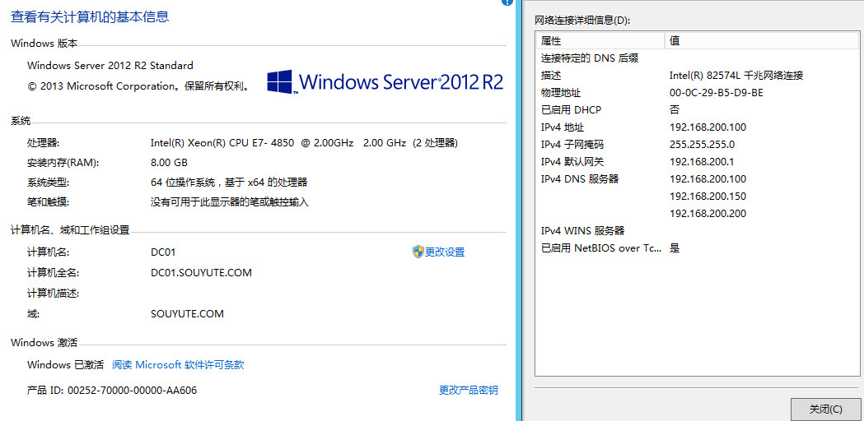Select the default gateway 192.168.200.1
The height and width of the screenshot is (421, 864).
[702, 162]
